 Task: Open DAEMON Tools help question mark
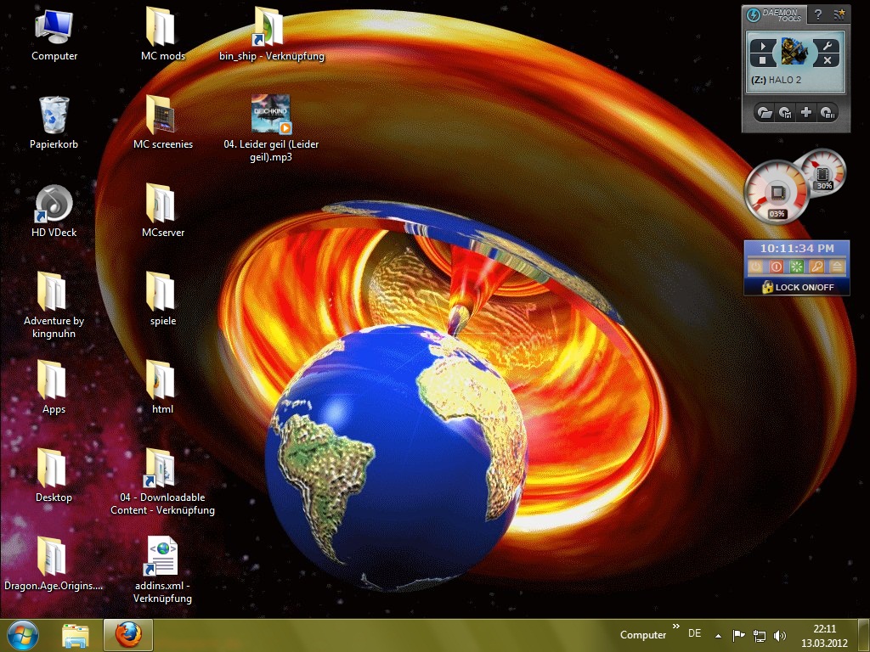(817, 14)
